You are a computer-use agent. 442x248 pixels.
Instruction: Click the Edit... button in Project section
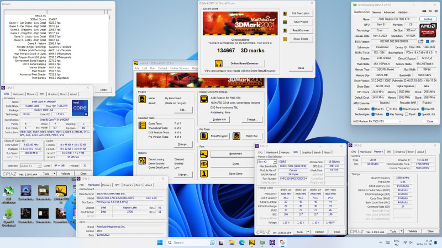[183, 110]
